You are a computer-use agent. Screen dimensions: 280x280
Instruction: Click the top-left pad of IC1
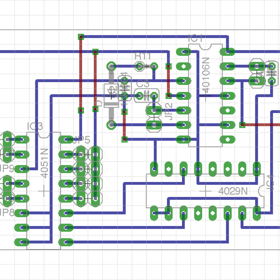click(183, 51)
